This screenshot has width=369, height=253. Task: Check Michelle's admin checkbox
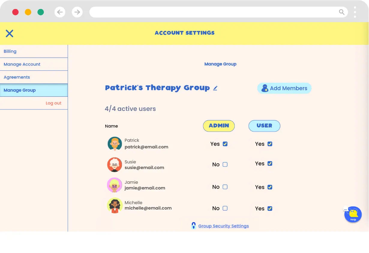225,208
